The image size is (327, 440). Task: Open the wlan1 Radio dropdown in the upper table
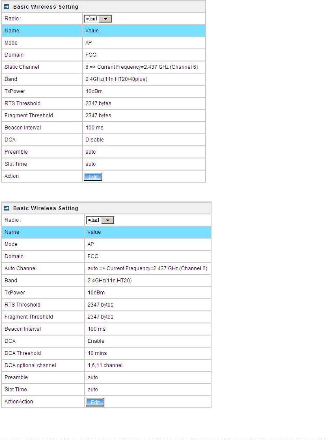point(98,18)
